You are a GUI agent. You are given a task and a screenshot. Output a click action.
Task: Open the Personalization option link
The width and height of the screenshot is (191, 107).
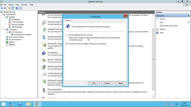pos(55,89)
